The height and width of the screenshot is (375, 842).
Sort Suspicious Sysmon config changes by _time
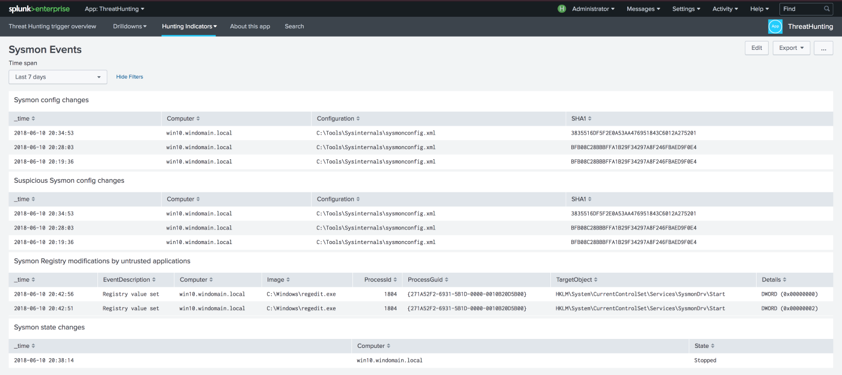[25, 199]
